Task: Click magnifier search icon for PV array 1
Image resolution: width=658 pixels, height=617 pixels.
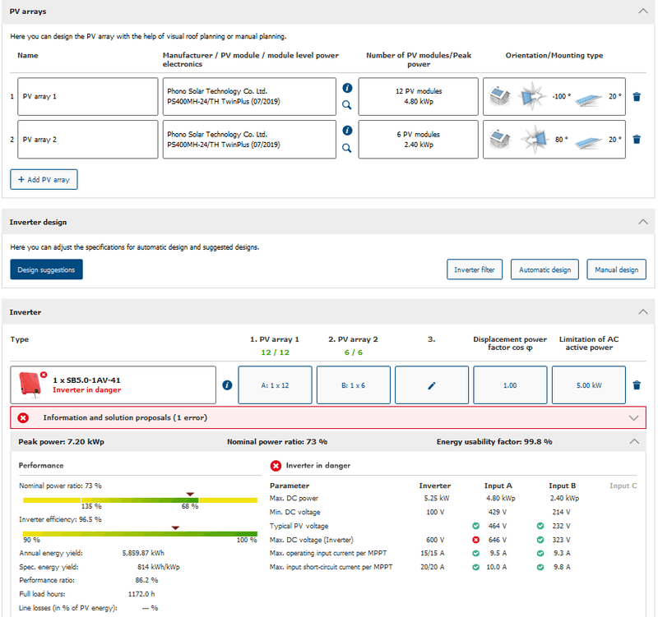Action: (347, 105)
